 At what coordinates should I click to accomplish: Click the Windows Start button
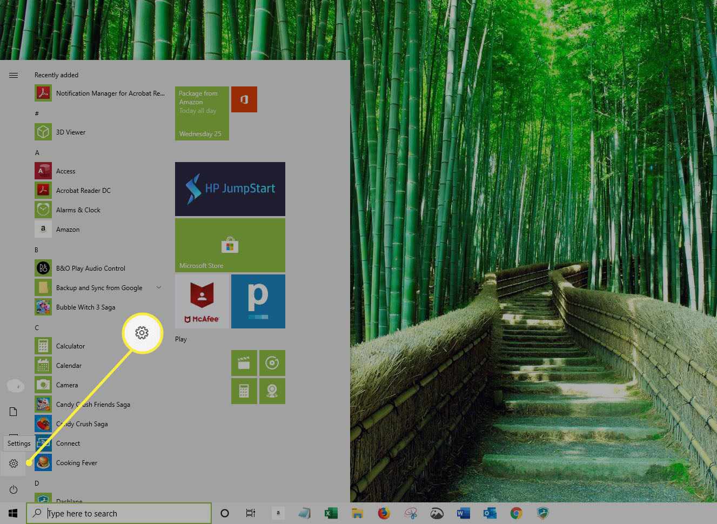tap(13, 513)
